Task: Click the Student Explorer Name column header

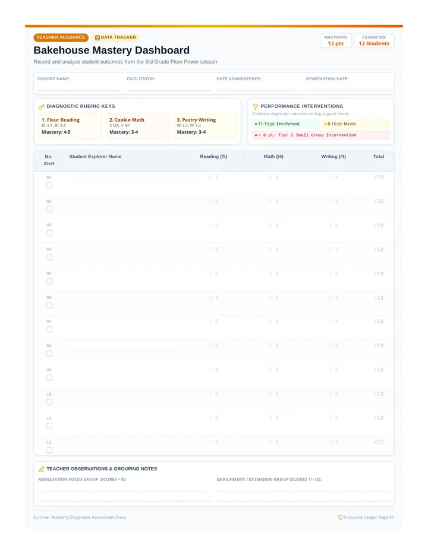Action: point(96,156)
